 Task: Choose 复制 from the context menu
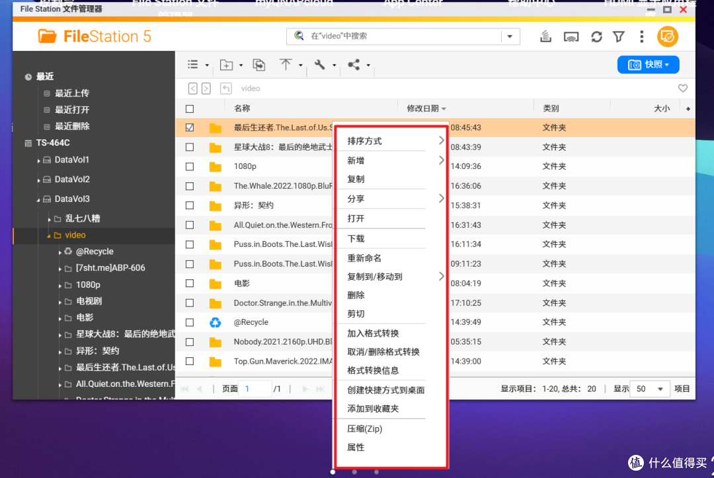coord(356,179)
